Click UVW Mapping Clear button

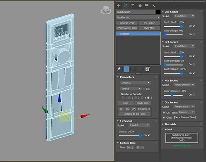[127, 28]
